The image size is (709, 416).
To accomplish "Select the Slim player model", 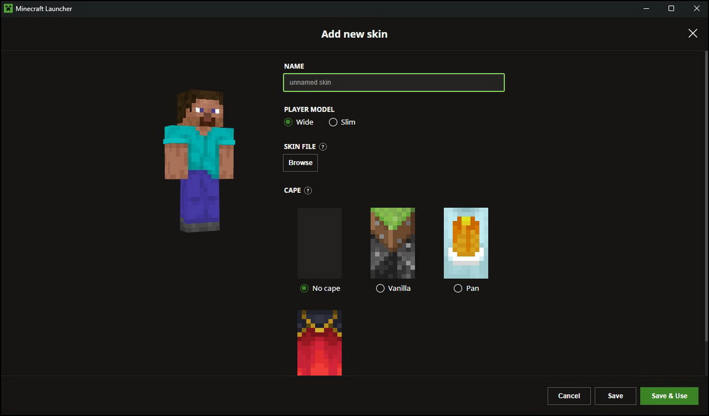I will pyautogui.click(x=333, y=122).
